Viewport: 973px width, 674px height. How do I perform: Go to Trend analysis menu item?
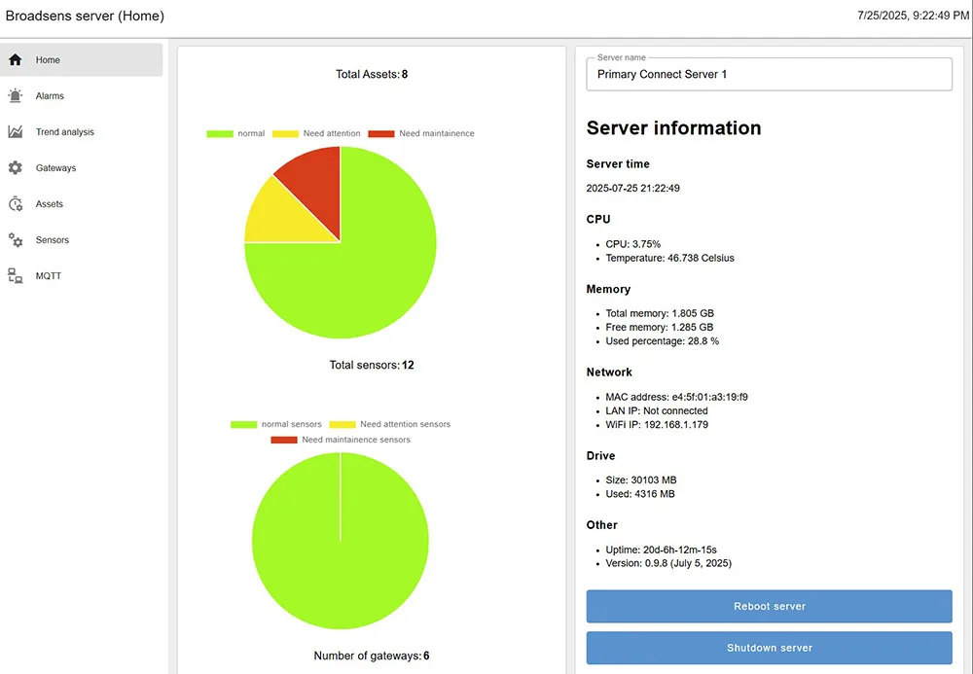pos(65,132)
